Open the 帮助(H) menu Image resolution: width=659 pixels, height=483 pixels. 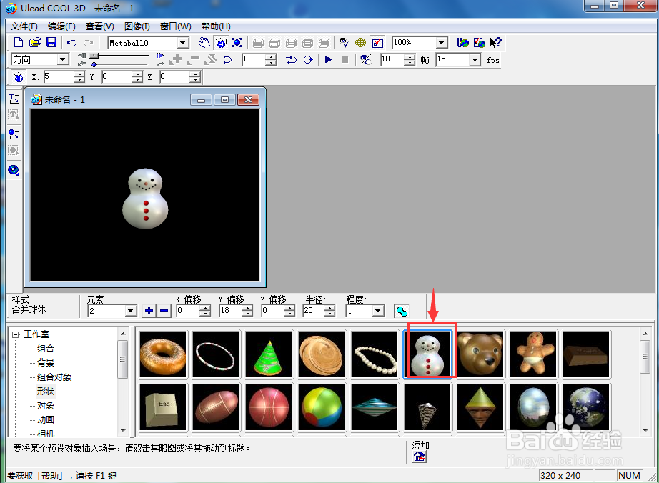point(216,26)
